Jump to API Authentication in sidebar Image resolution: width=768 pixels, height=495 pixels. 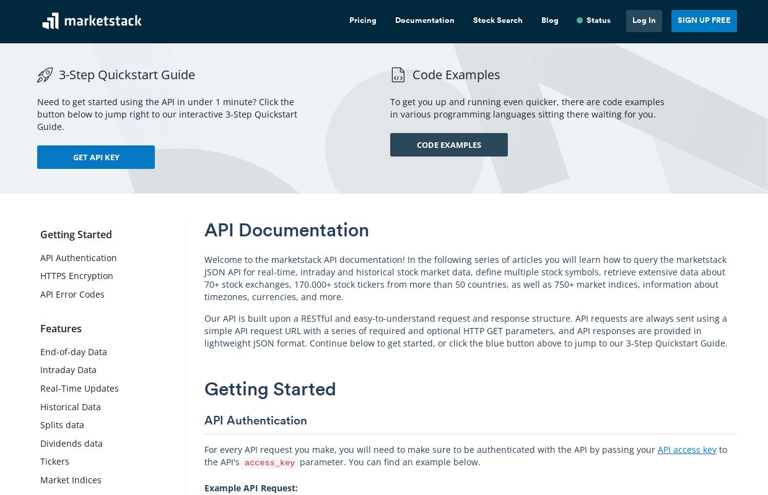(79, 258)
